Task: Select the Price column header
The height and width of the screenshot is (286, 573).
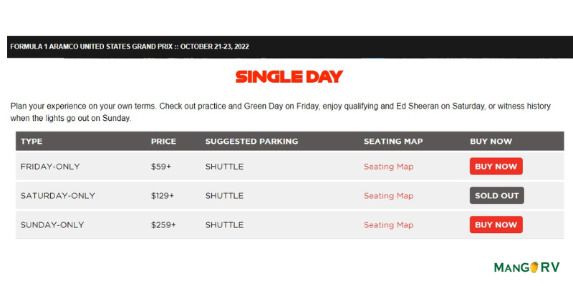Action: click(163, 142)
